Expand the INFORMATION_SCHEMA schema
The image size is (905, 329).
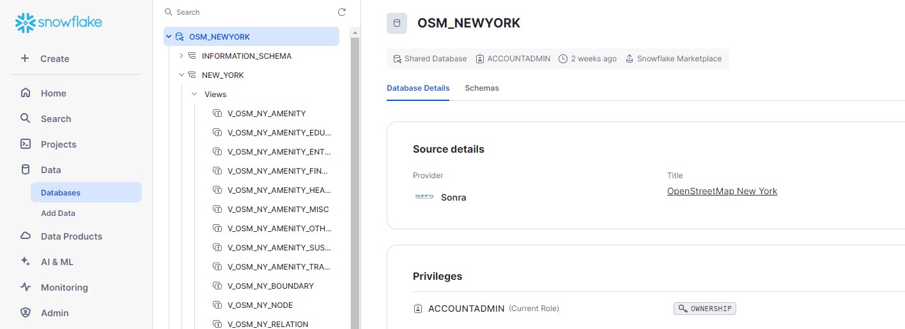point(182,56)
